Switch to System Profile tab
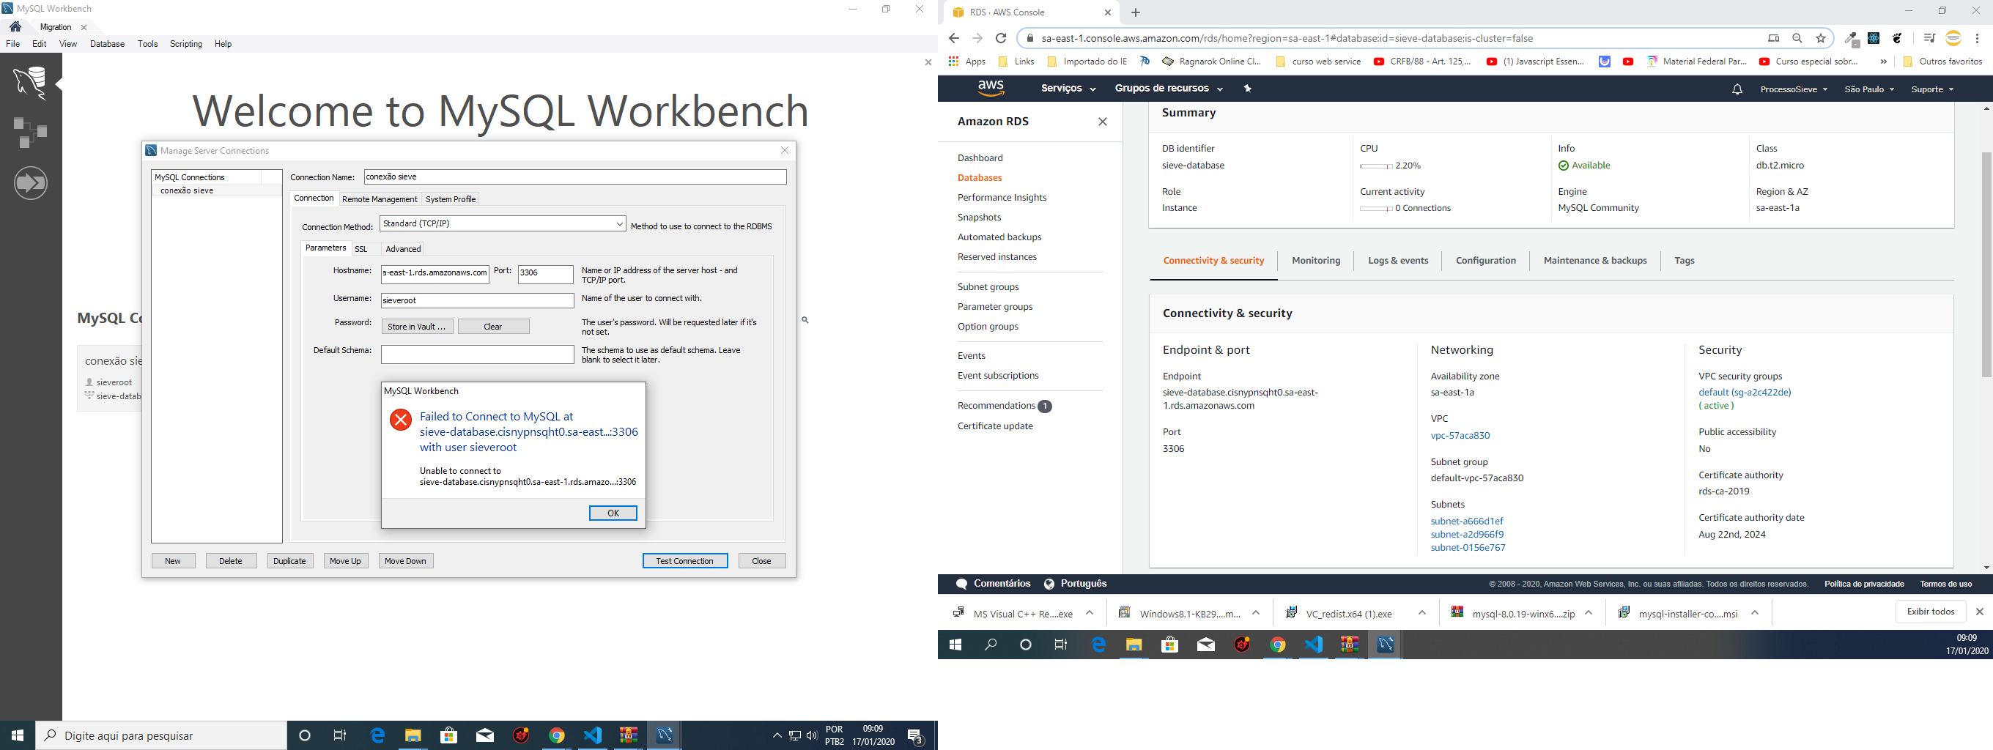Screen dimensions: 1993x750 click(451, 198)
